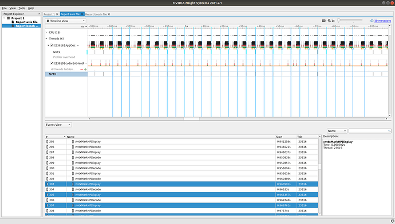395x224 pixels.
Task: Click the Name column header
Action: tap(171, 137)
